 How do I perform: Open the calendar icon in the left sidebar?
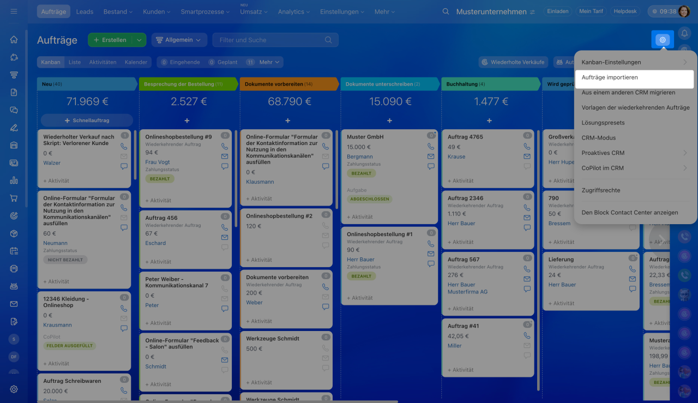14,251
